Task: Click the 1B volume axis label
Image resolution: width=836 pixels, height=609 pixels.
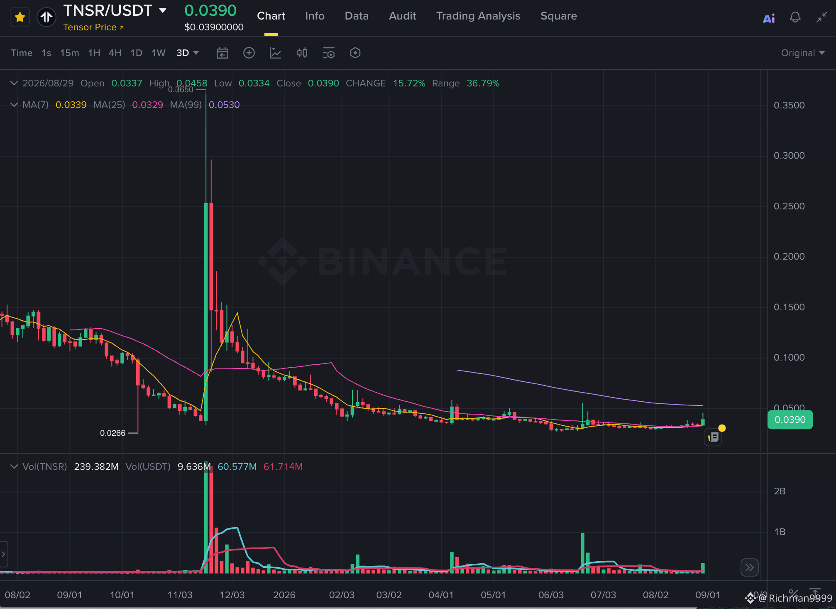Action: click(x=780, y=532)
